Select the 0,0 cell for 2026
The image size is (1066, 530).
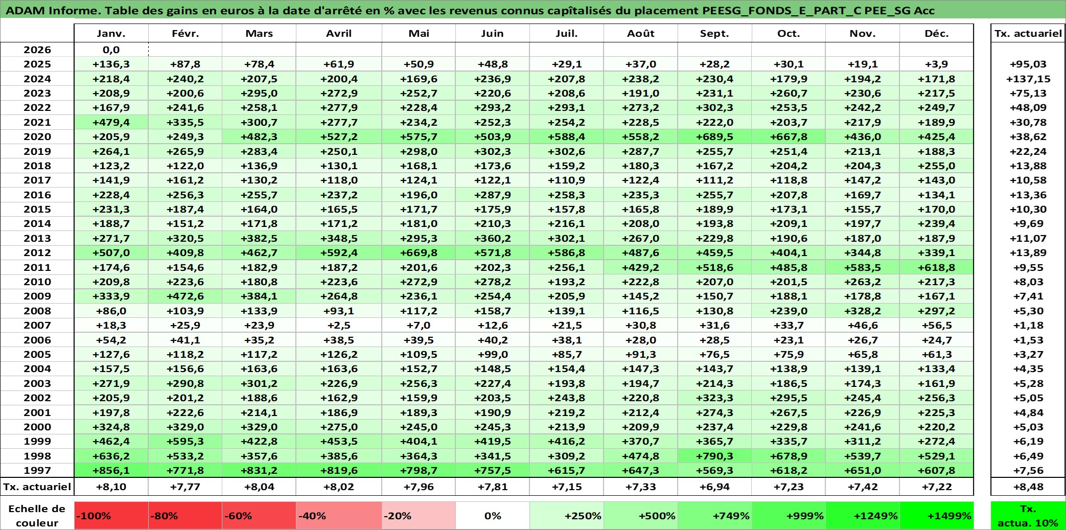coord(111,50)
